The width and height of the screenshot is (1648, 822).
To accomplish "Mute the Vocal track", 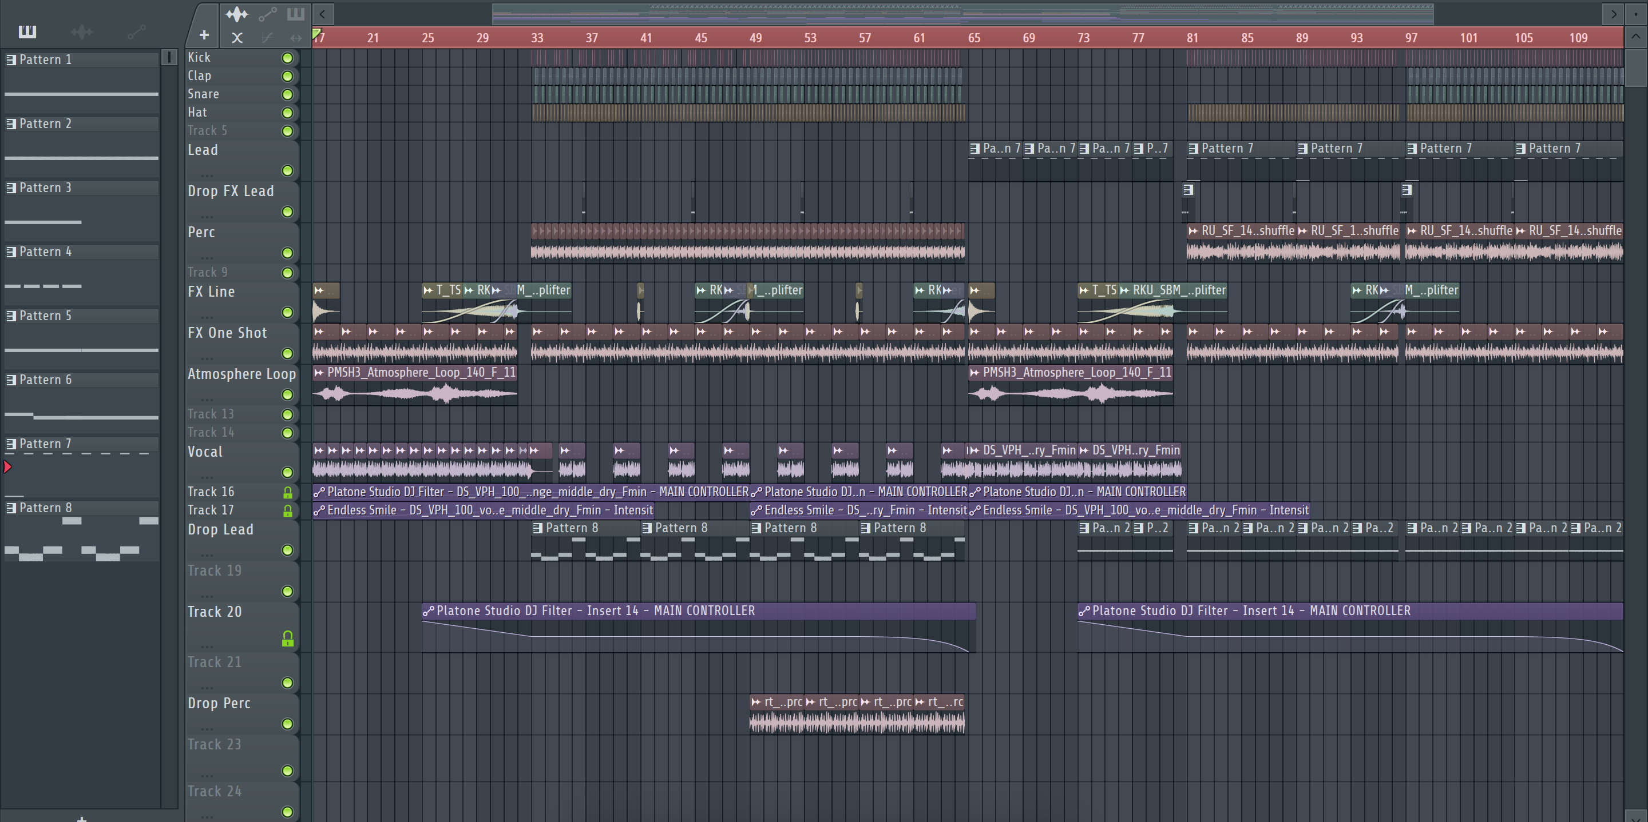I will click(x=288, y=472).
